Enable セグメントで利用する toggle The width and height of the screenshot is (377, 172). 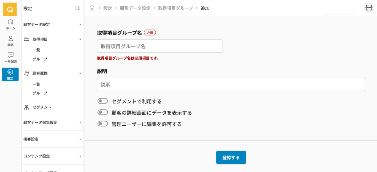click(x=103, y=101)
